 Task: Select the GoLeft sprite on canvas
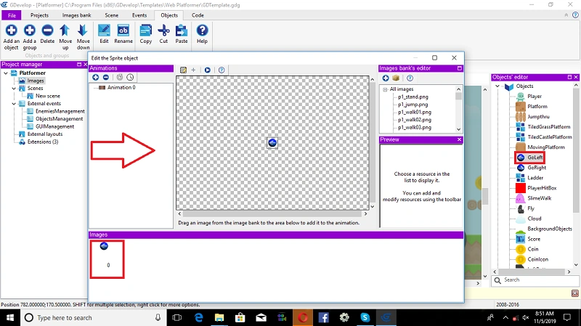click(x=272, y=142)
